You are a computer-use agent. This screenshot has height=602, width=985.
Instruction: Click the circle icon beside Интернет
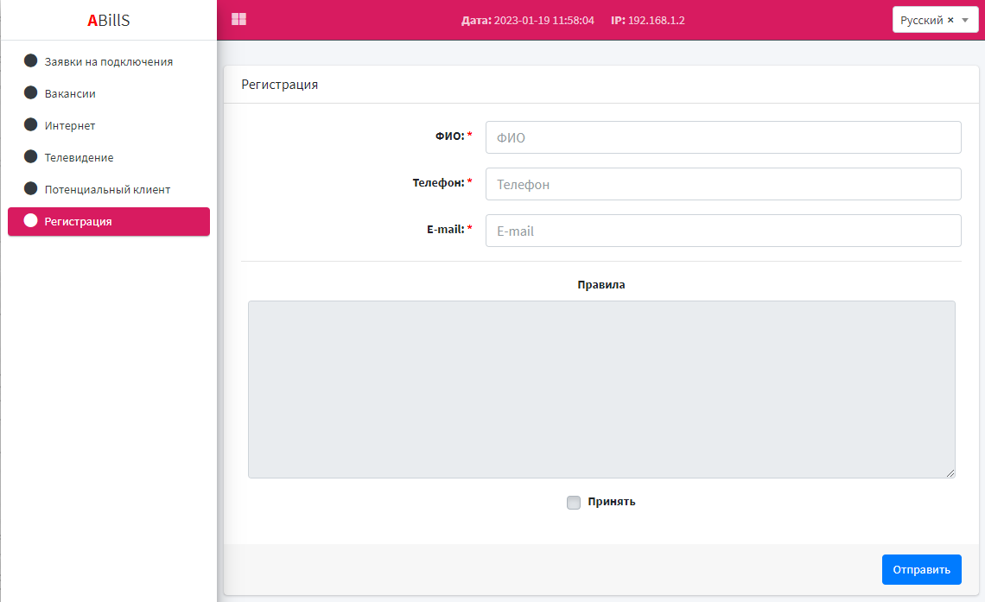(x=31, y=125)
